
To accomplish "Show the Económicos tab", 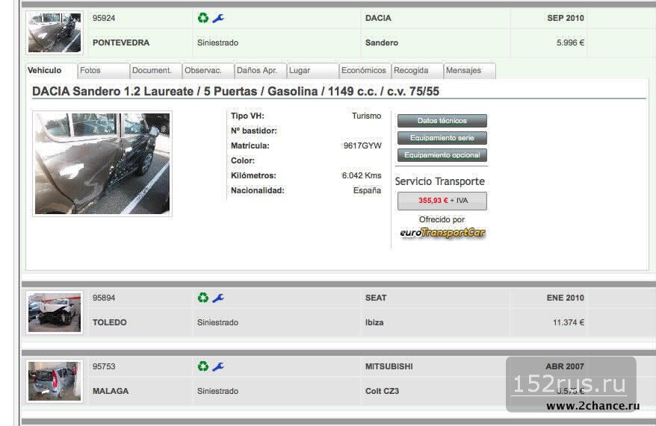I will 364,71.
